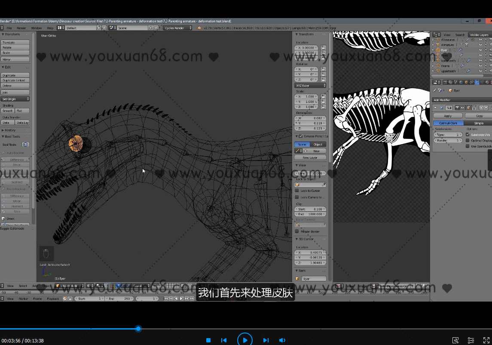Toggle the video player volume icon
492x345 pixels.
282,340
